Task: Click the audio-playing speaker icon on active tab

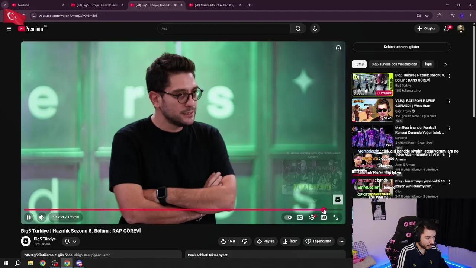Action: (175, 5)
